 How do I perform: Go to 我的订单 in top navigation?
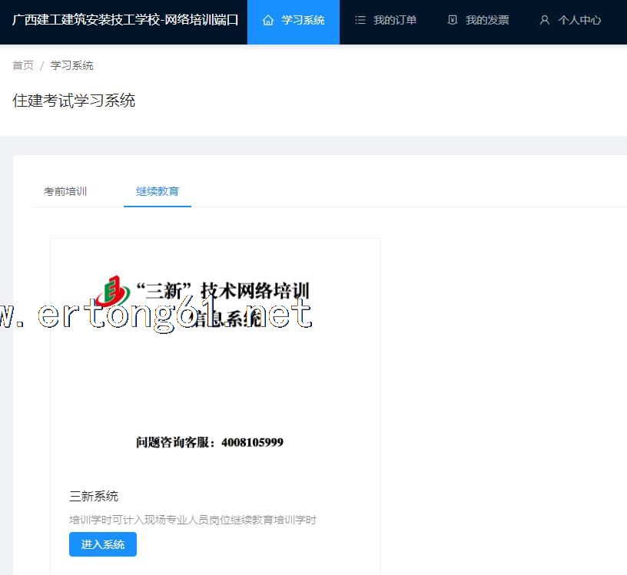pos(395,21)
